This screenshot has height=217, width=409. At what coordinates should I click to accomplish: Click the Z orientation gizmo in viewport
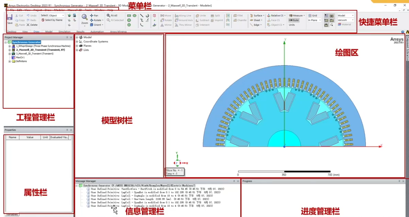coord(177,163)
